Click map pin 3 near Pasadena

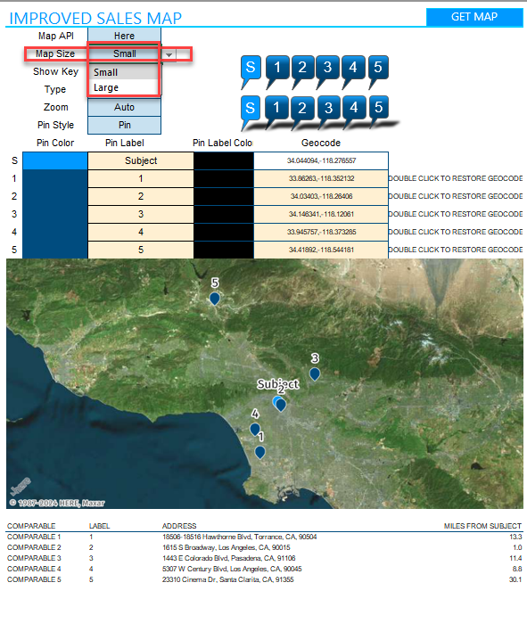(x=314, y=373)
